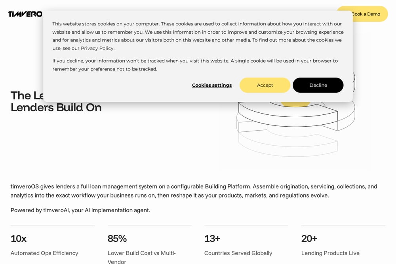
Task: Follow the Privacy Policy link
Action: tap(97, 48)
